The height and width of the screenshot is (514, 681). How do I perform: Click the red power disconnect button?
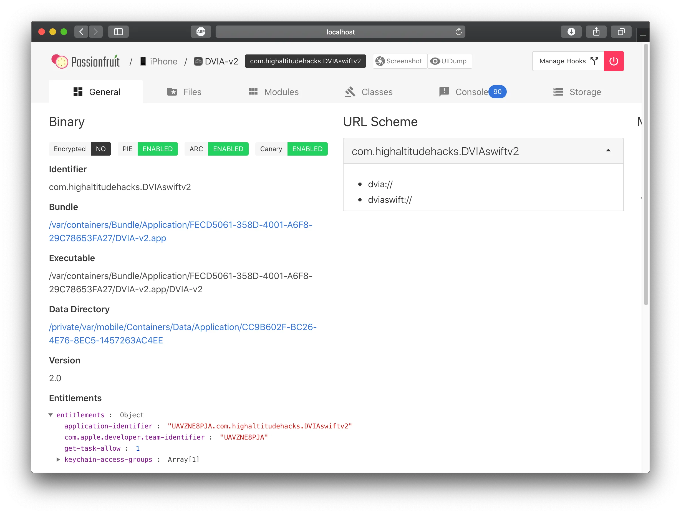point(613,61)
